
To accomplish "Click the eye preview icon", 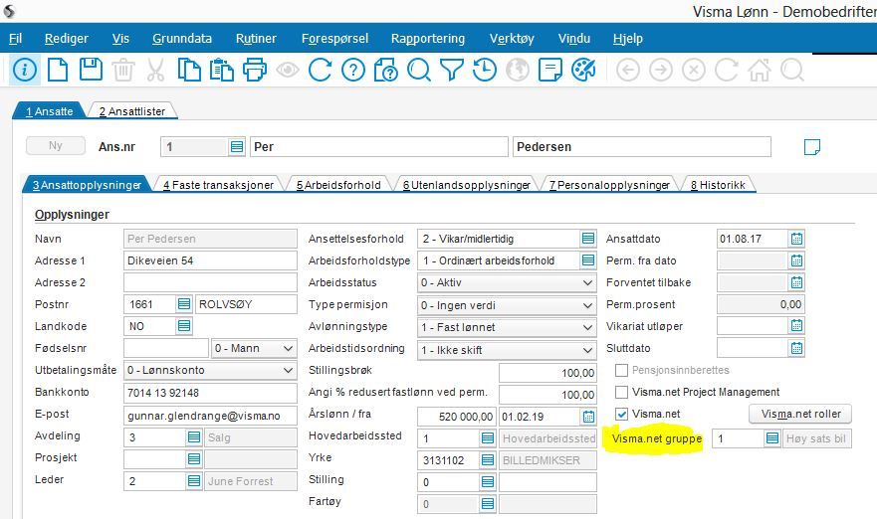I will pyautogui.click(x=288, y=71).
